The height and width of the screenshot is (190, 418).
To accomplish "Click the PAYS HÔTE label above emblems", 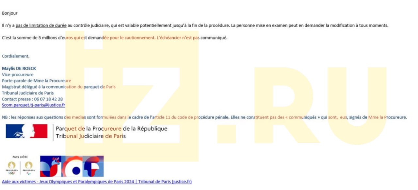I will (x=20, y=157).
